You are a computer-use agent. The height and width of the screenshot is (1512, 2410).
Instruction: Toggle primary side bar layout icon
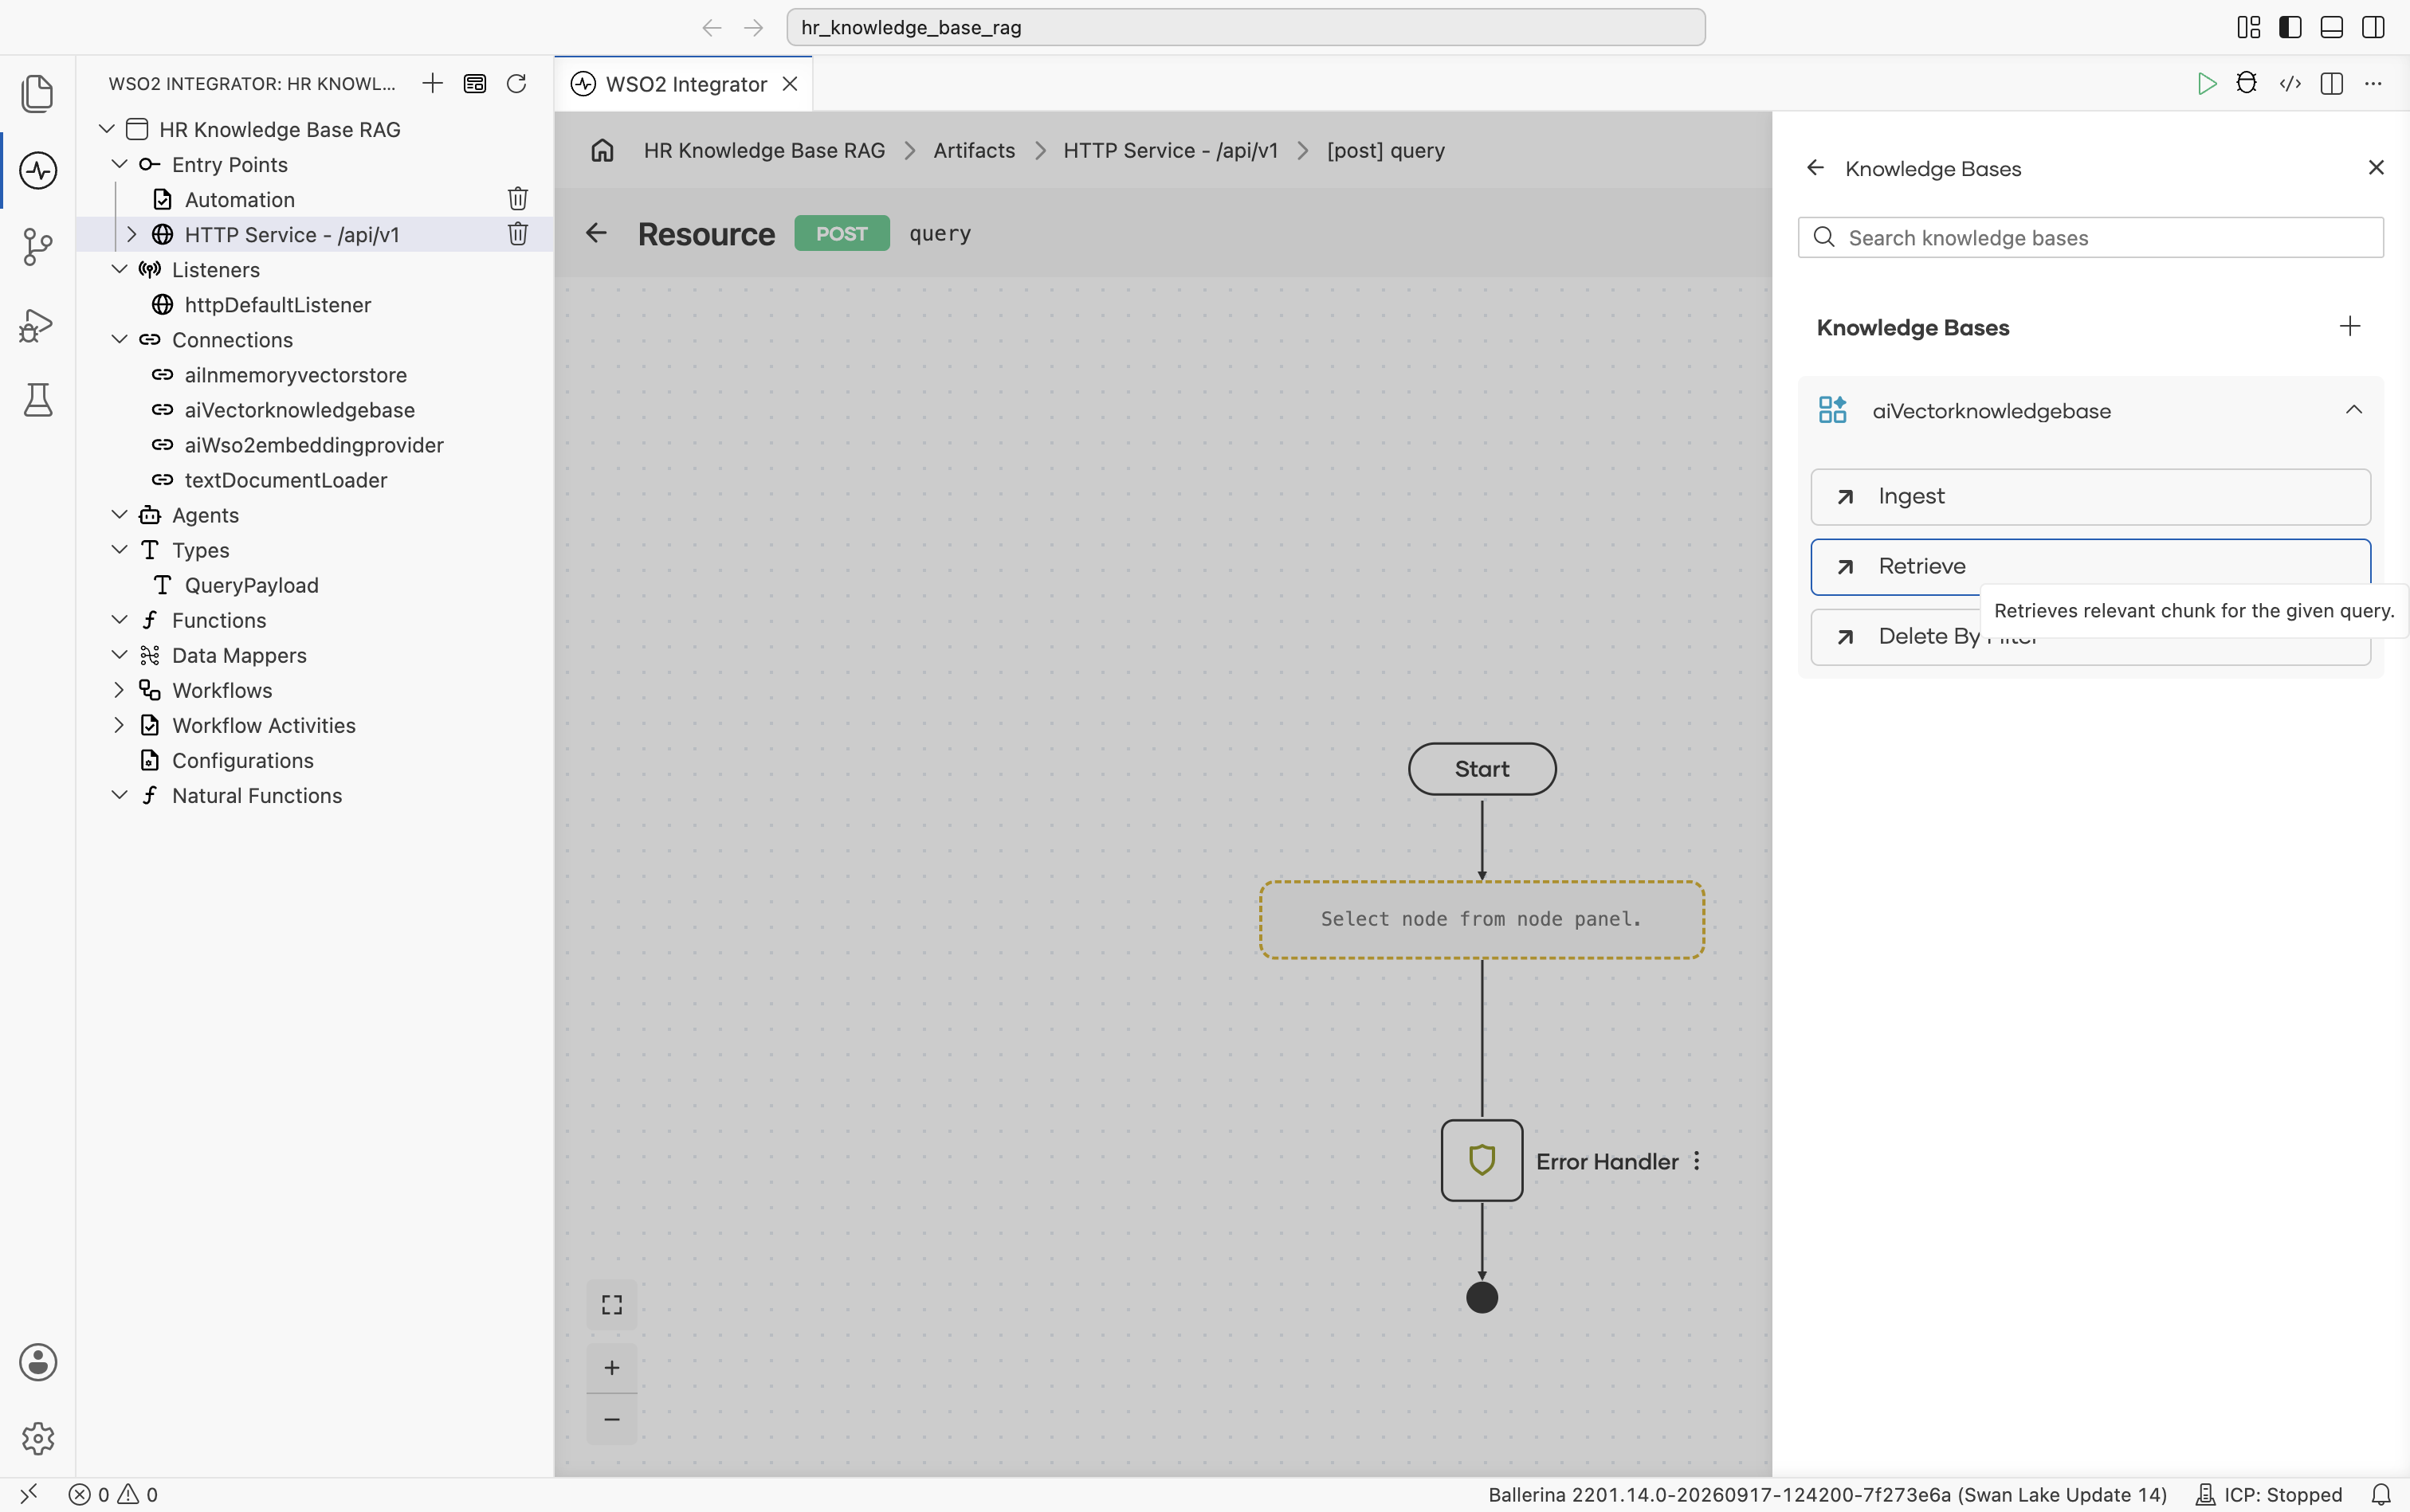(2290, 27)
